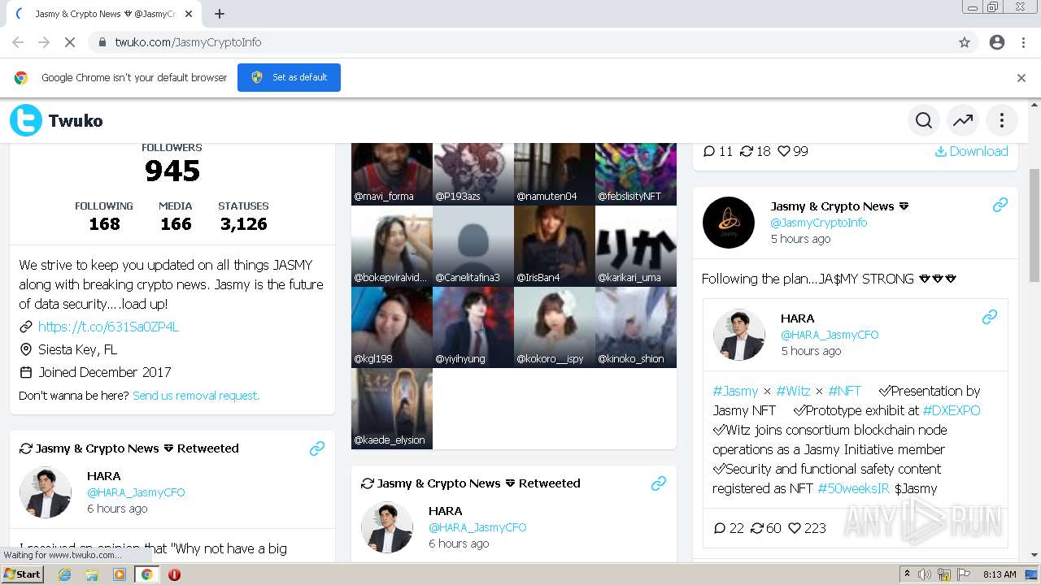Click the volume speaker tray icon

[x=925, y=574]
